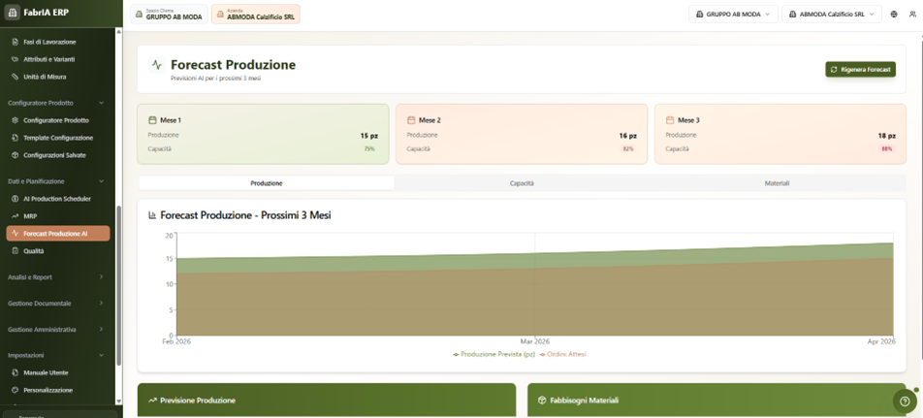Image resolution: width=923 pixels, height=418 pixels.
Task: Expand the Analisi e Report section
Action: tap(56, 277)
